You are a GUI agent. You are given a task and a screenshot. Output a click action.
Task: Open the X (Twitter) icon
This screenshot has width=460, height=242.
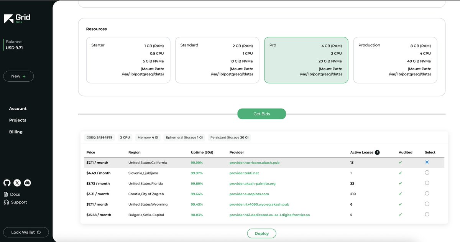[17, 183]
